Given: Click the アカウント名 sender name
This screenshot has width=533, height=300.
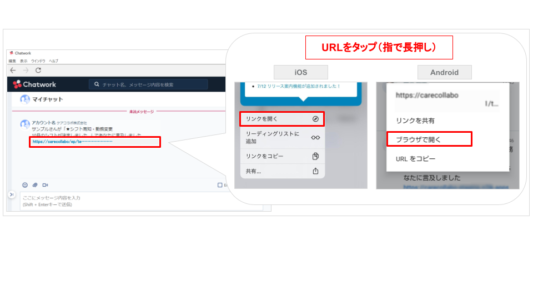Looking at the screenshot, I should coord(43,122).
